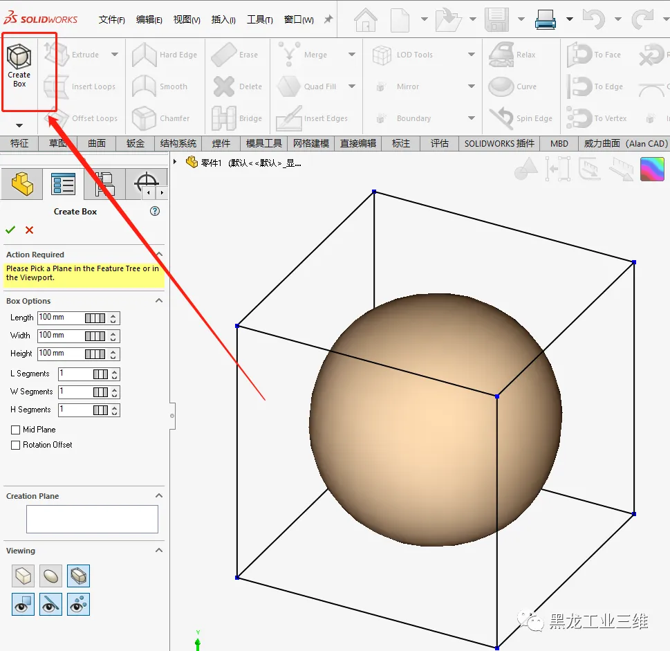The image size is (670, 651).
Task: Open the 视图(V) menu
Action: click(x=187, y=19)
